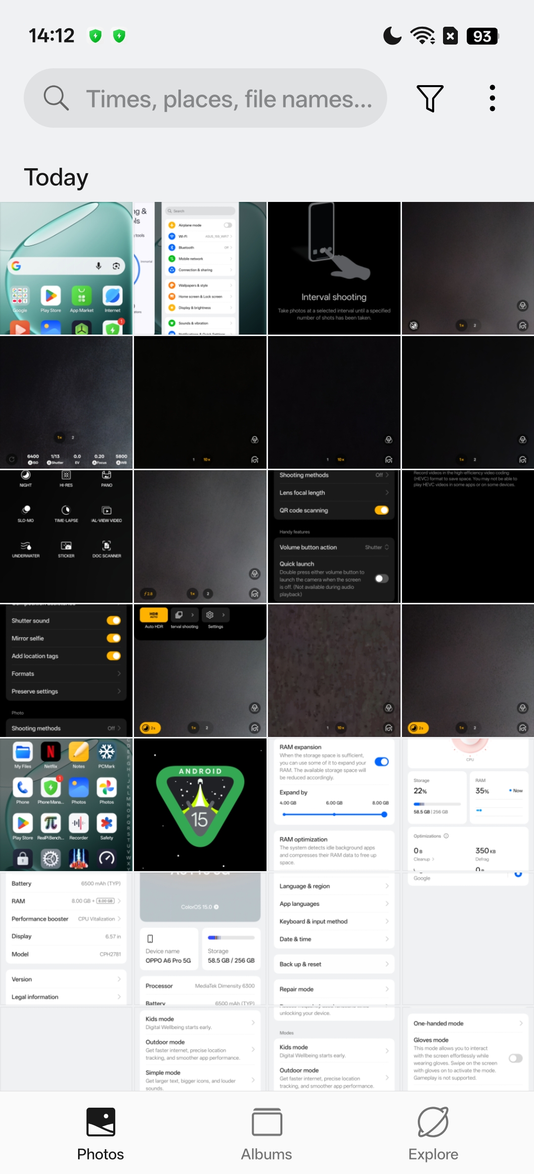Tap the magnifier icon in search bar
Screen dimensions: 534x1174
point(56,98)
